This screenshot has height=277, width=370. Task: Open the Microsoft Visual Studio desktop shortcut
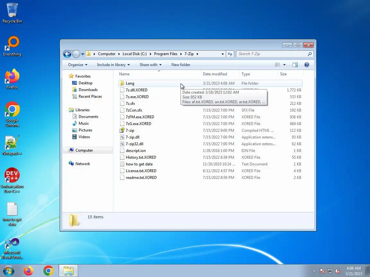click(12, 248)
